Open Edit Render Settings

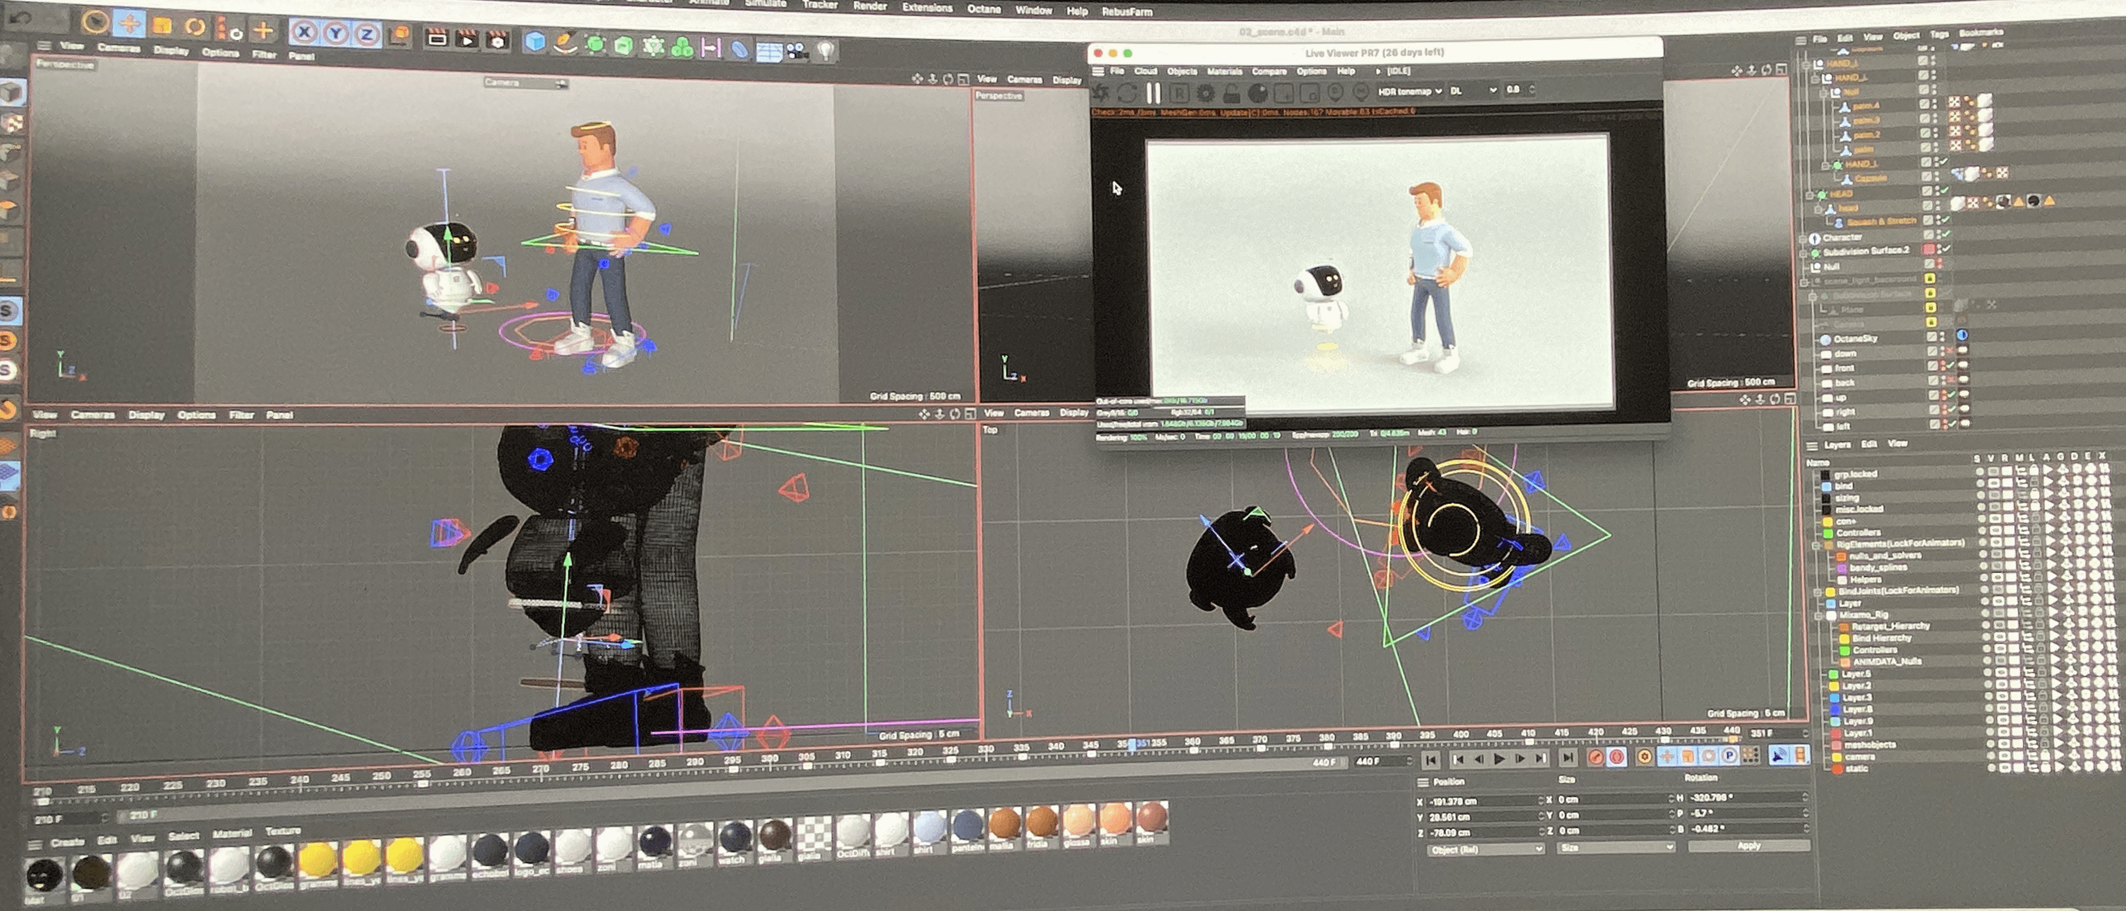497,39
